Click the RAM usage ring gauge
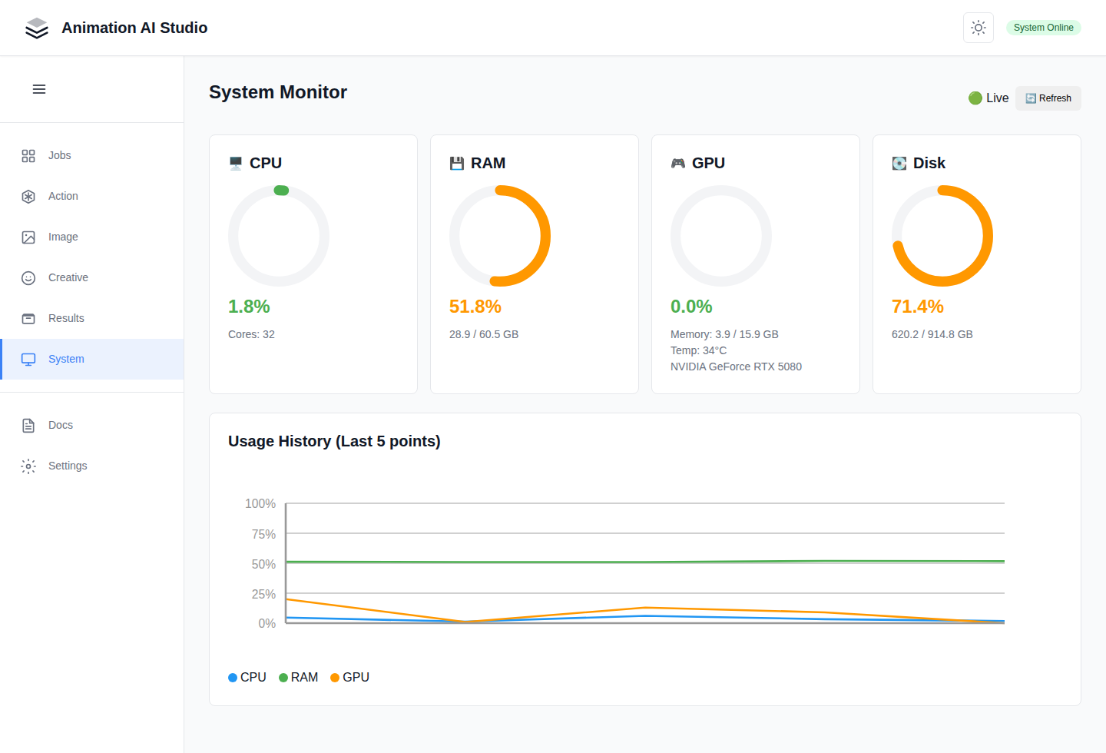Viewport: 1106px width, 753px height. (x=500, y=236)
